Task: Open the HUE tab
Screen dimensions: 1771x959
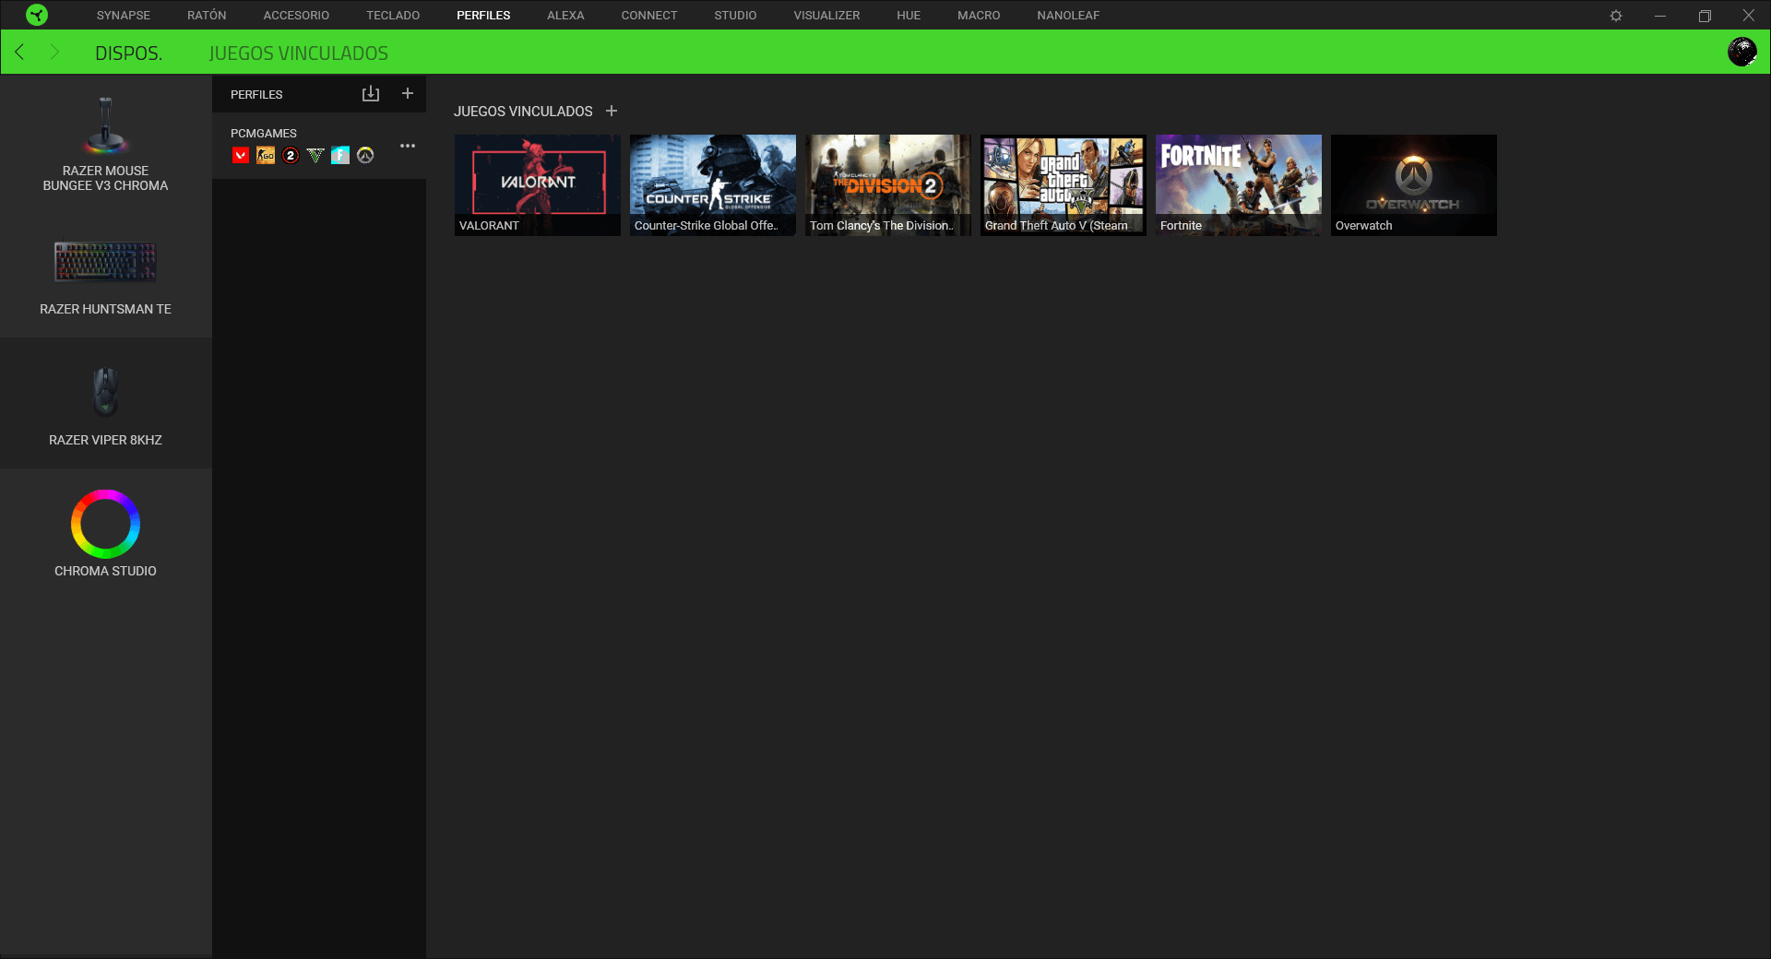Action: [x=909, y=15]
